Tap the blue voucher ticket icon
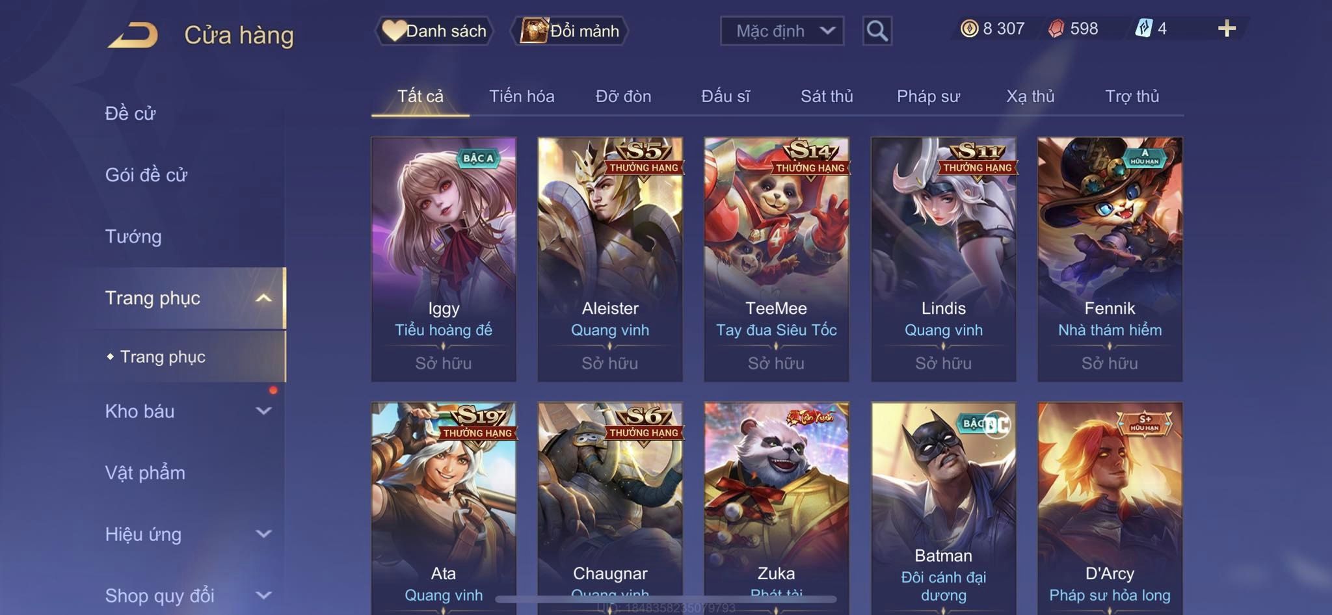This screenshot has height=615, width=1332. click(1144, 29)
